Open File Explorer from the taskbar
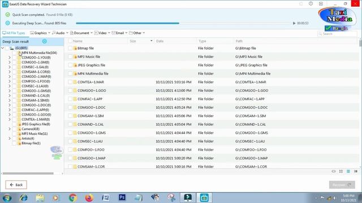 [x=40, y=198]
